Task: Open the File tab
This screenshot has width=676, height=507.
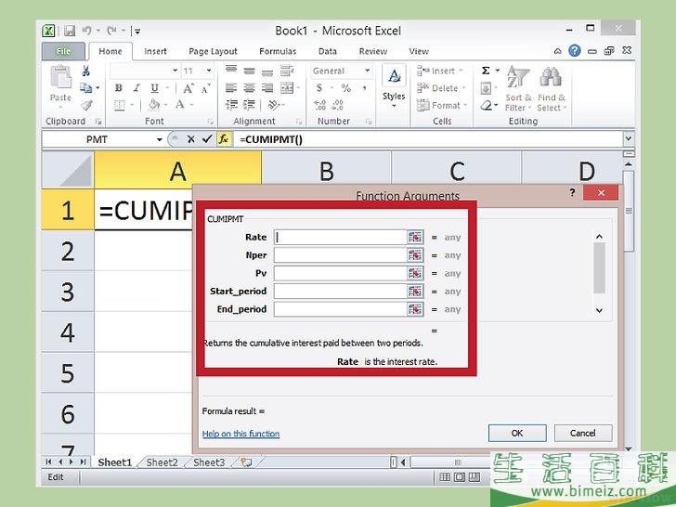Action: click(64, 51)
